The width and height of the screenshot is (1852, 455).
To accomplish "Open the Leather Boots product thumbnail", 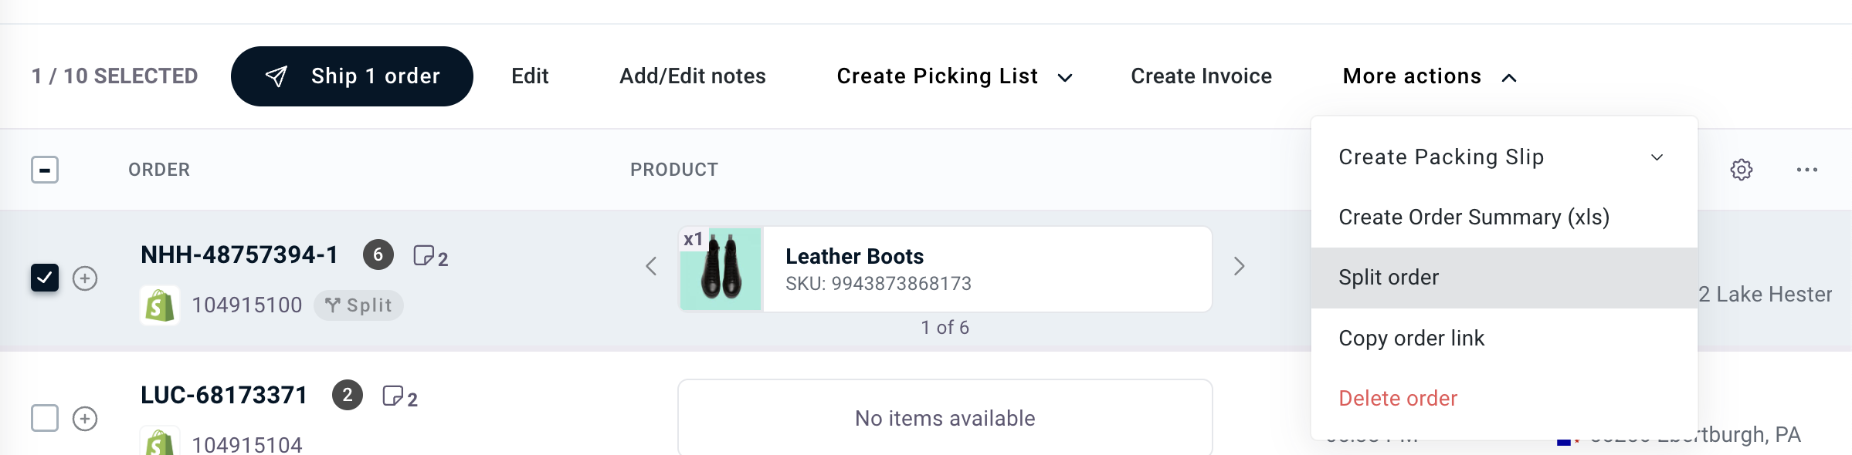I will [721, 269].
